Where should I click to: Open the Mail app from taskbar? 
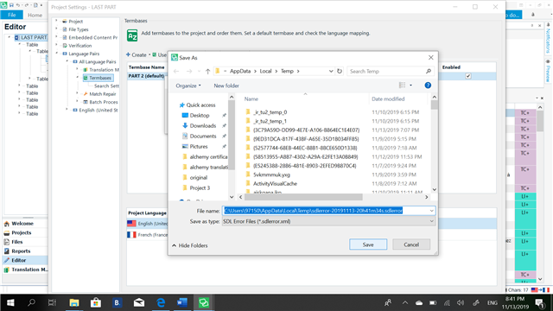coord(139,302)
